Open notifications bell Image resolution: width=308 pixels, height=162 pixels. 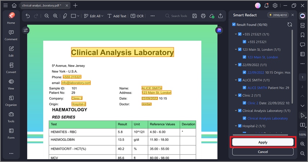267,5
